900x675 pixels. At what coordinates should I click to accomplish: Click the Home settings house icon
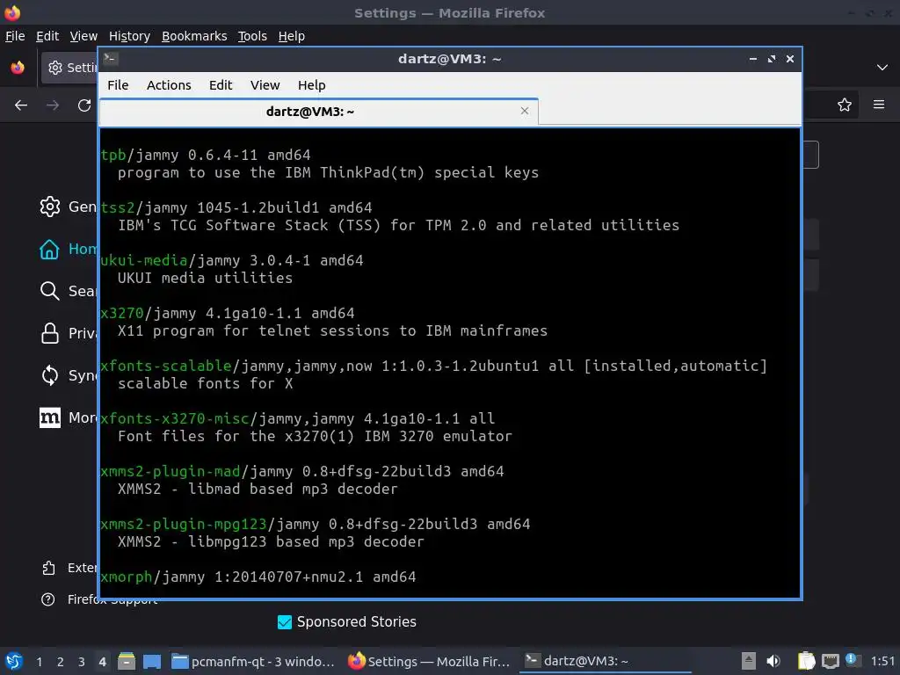tap(49, 249)
